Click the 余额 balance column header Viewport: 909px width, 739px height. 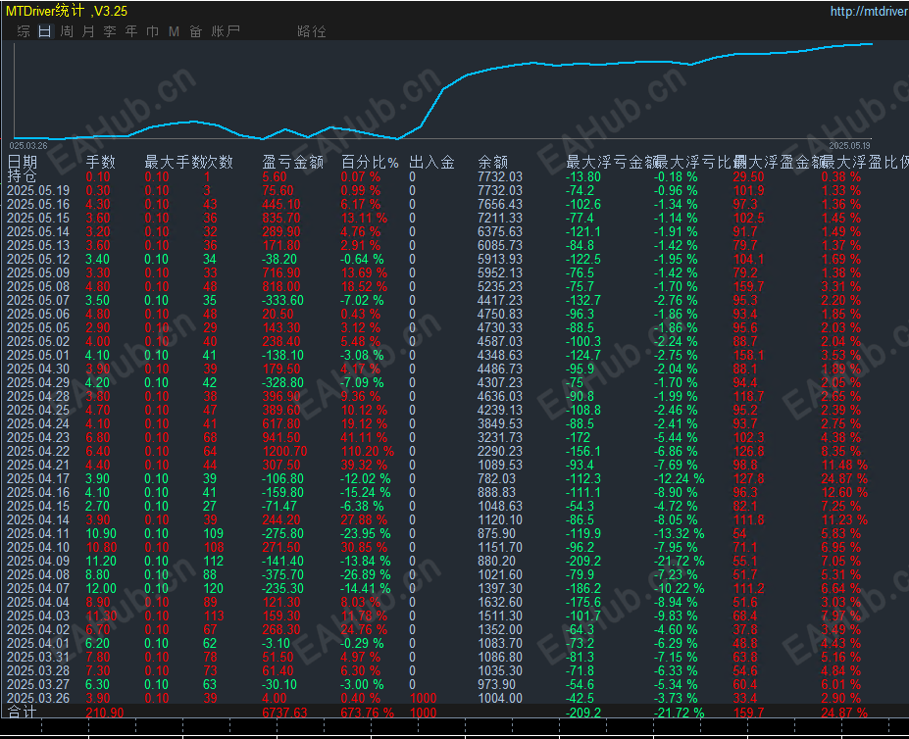tap(492, 163)
